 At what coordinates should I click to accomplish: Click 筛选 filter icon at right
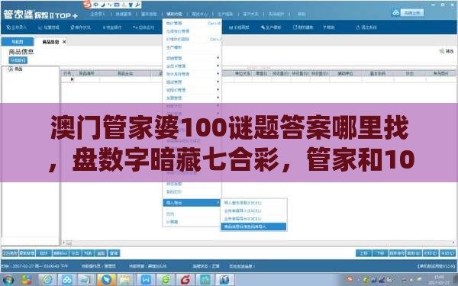tap(447, 51)
